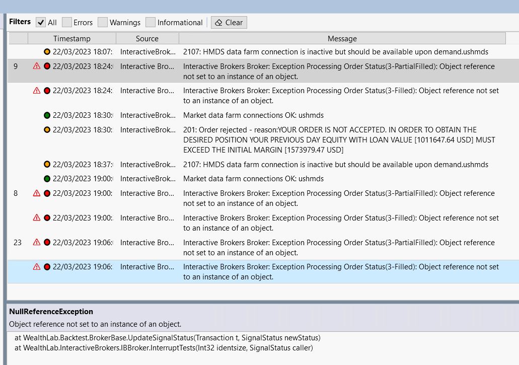Image resolution: width=519 pixels, height=365 pixels.
Task: Select 18:37 HMDS data farm inactive message
Action: click(x=335, y=165)
